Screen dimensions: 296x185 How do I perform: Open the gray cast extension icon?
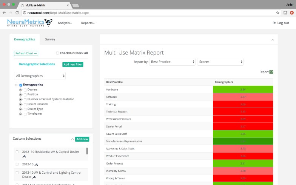pyautogui.click(x=285, y=13)
